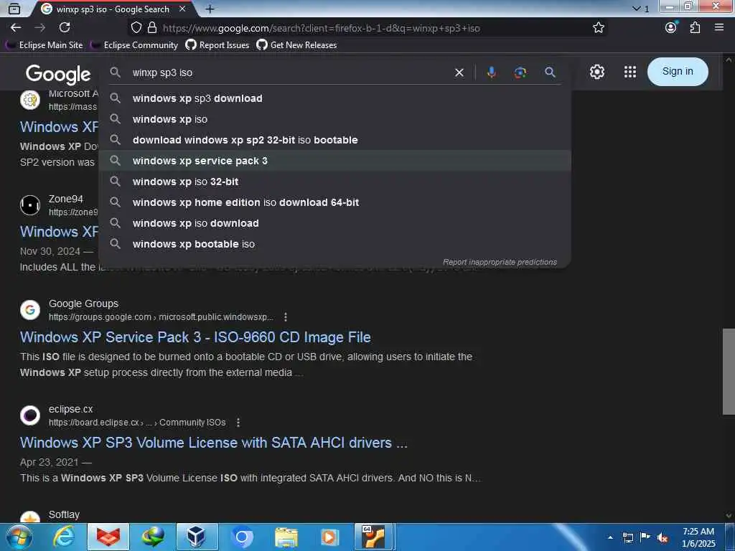Screen dimensions: 735x551
Task: Select suggestion windows xp sp3 download
Action: coord(334,98)
